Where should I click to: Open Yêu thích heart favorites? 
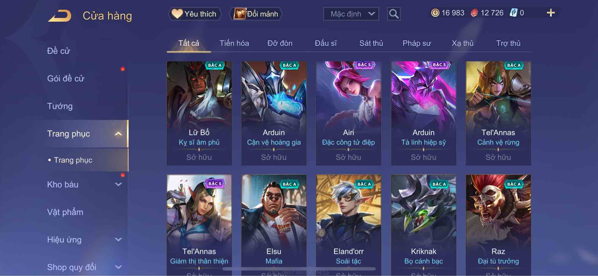tap(195, 14)
